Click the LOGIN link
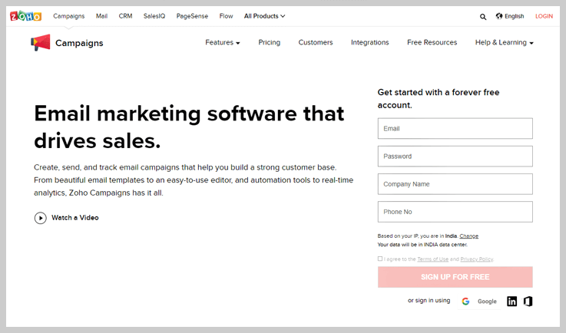This screenshot has width=566, height=333. tap(544, 16)
